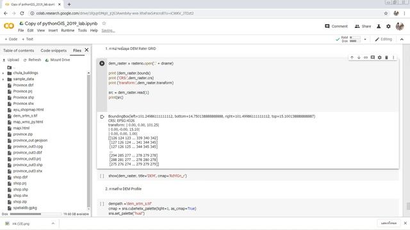
Task: Refresh the file list
Action: (32, 60)
